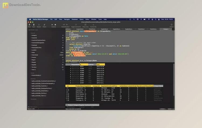Click the CategoryName column header
Viewport: 202px width, 128px height.
158,86
